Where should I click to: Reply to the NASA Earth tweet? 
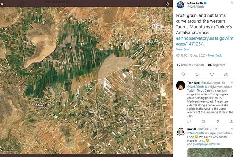pyautogui.click(x=183, y=74)
